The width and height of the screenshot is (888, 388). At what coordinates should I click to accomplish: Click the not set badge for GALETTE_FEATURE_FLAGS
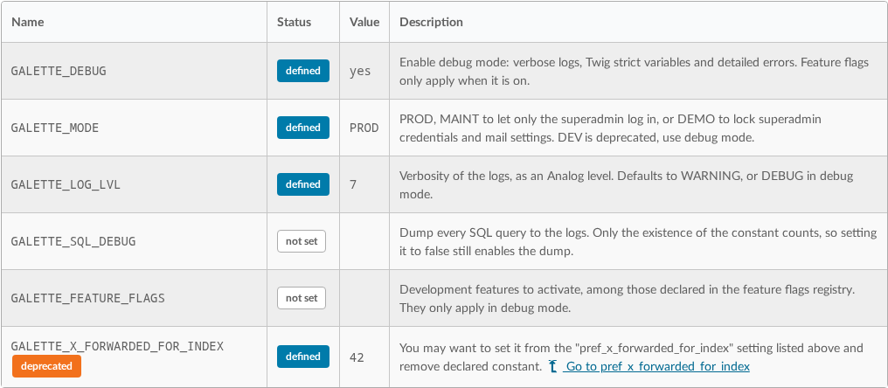(302, 297)
